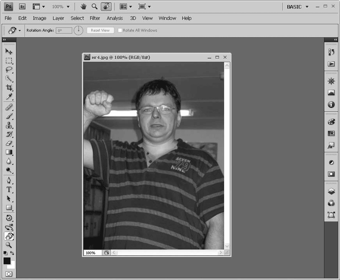This screenshot has width=340, height=280.
Task: Open the Analysis menu
Action: [x=115, y=18]
